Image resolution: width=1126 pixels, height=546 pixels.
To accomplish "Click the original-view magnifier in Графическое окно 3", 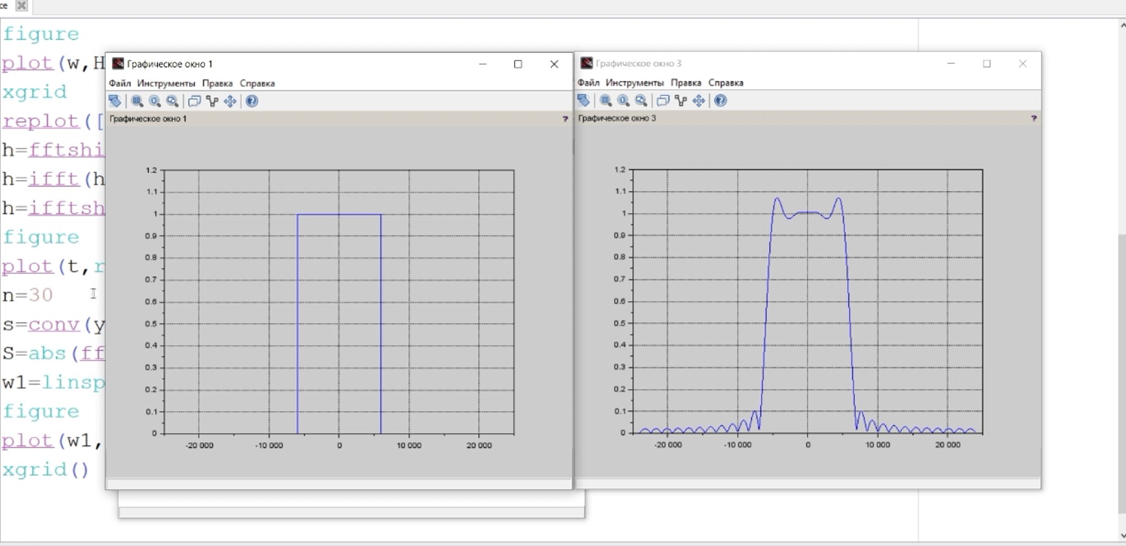I will 624,100.
